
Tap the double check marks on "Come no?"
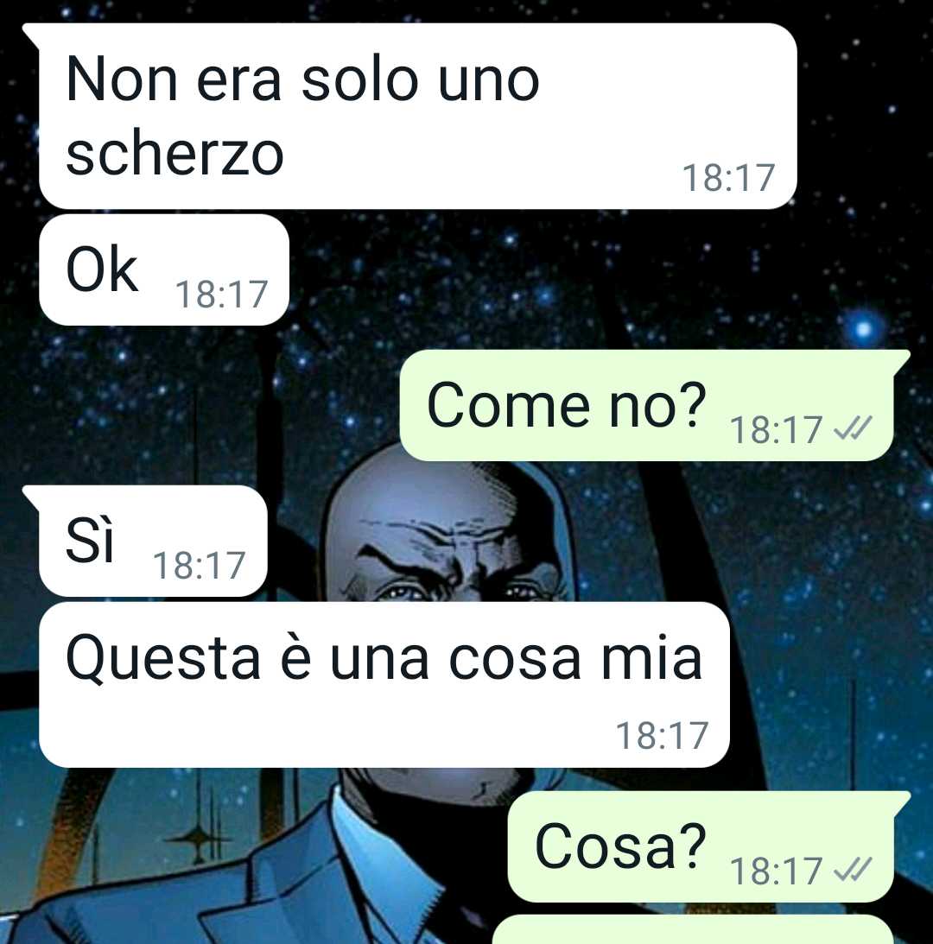(x=852, y=430)
